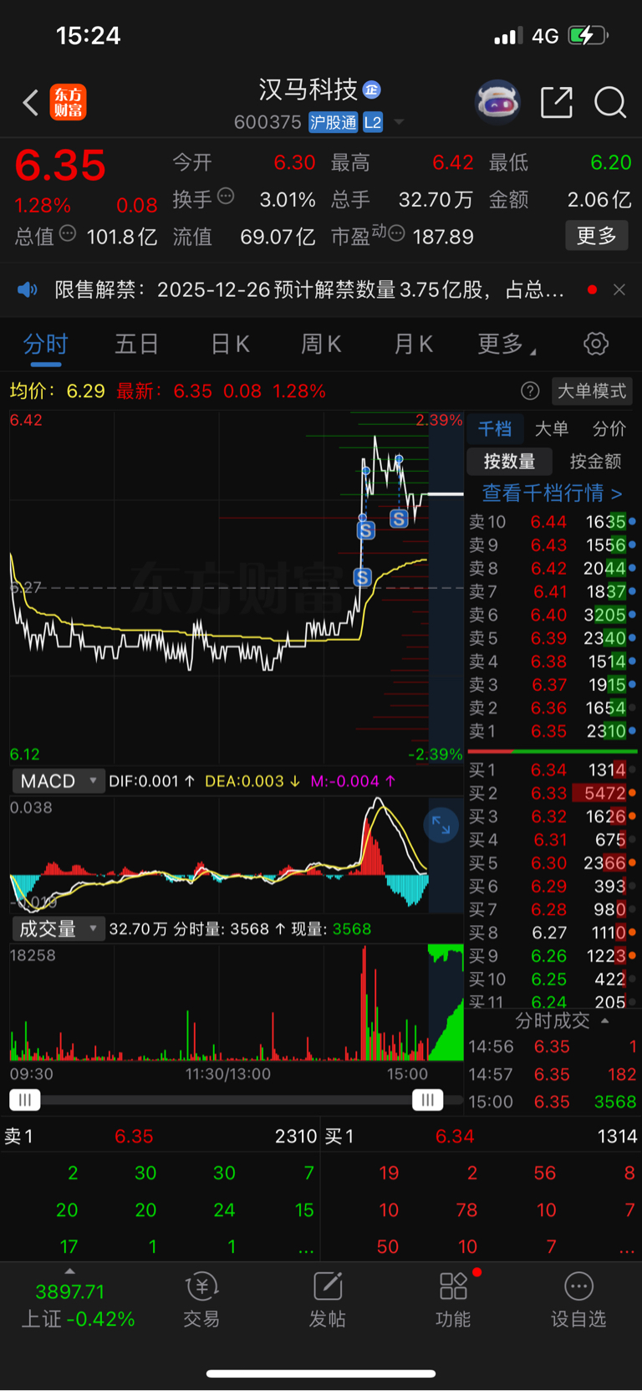Tap the back arrow icon

click(31, 102)
